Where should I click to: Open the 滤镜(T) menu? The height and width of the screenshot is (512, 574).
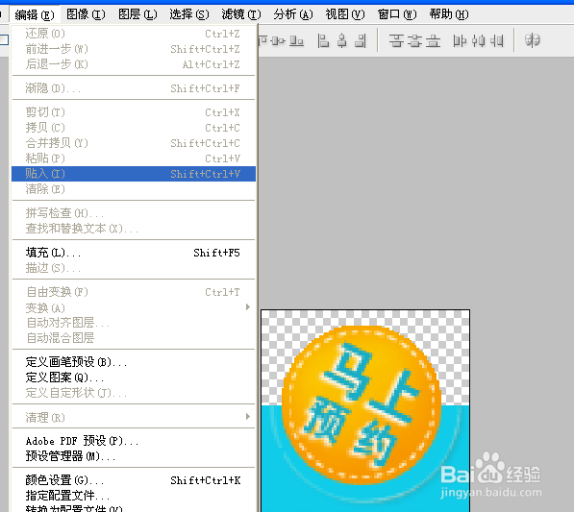(241, 14)
